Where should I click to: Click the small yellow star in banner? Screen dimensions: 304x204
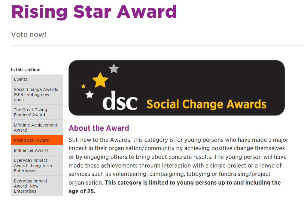tap(84, 86)
